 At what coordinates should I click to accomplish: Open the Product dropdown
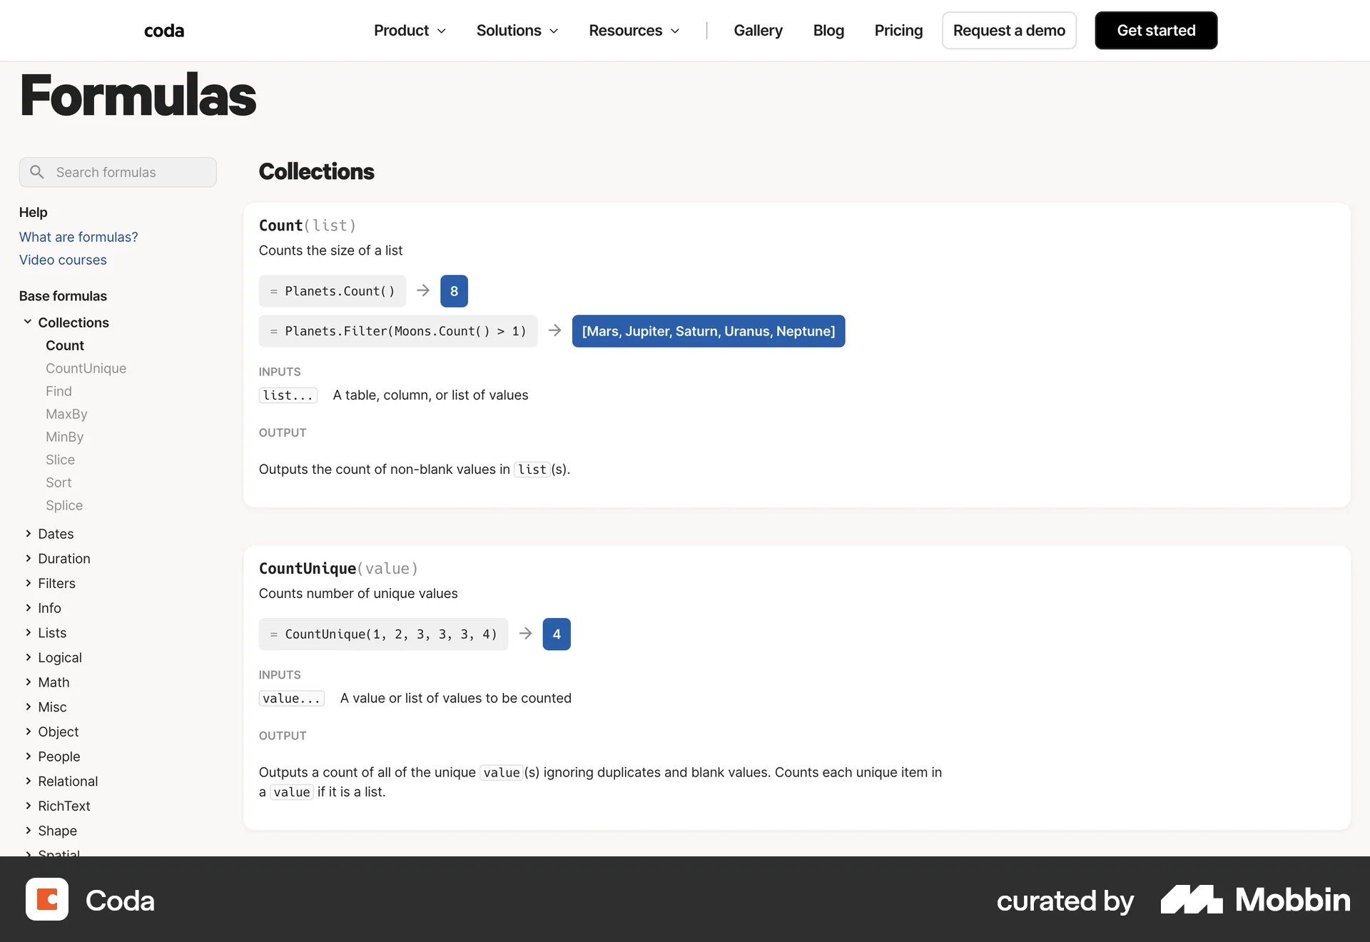[x=409, y=30]
